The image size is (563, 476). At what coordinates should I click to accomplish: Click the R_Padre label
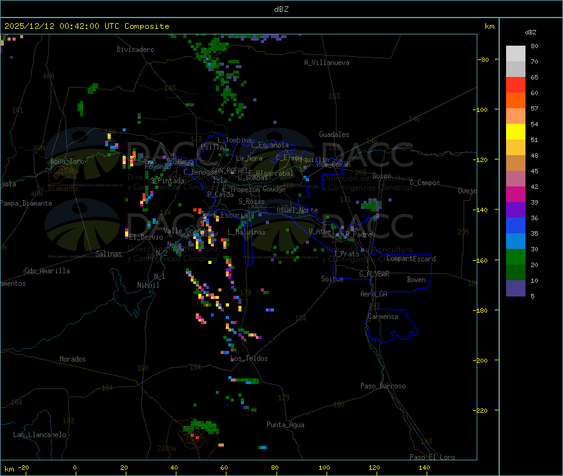tap(358, 235)
